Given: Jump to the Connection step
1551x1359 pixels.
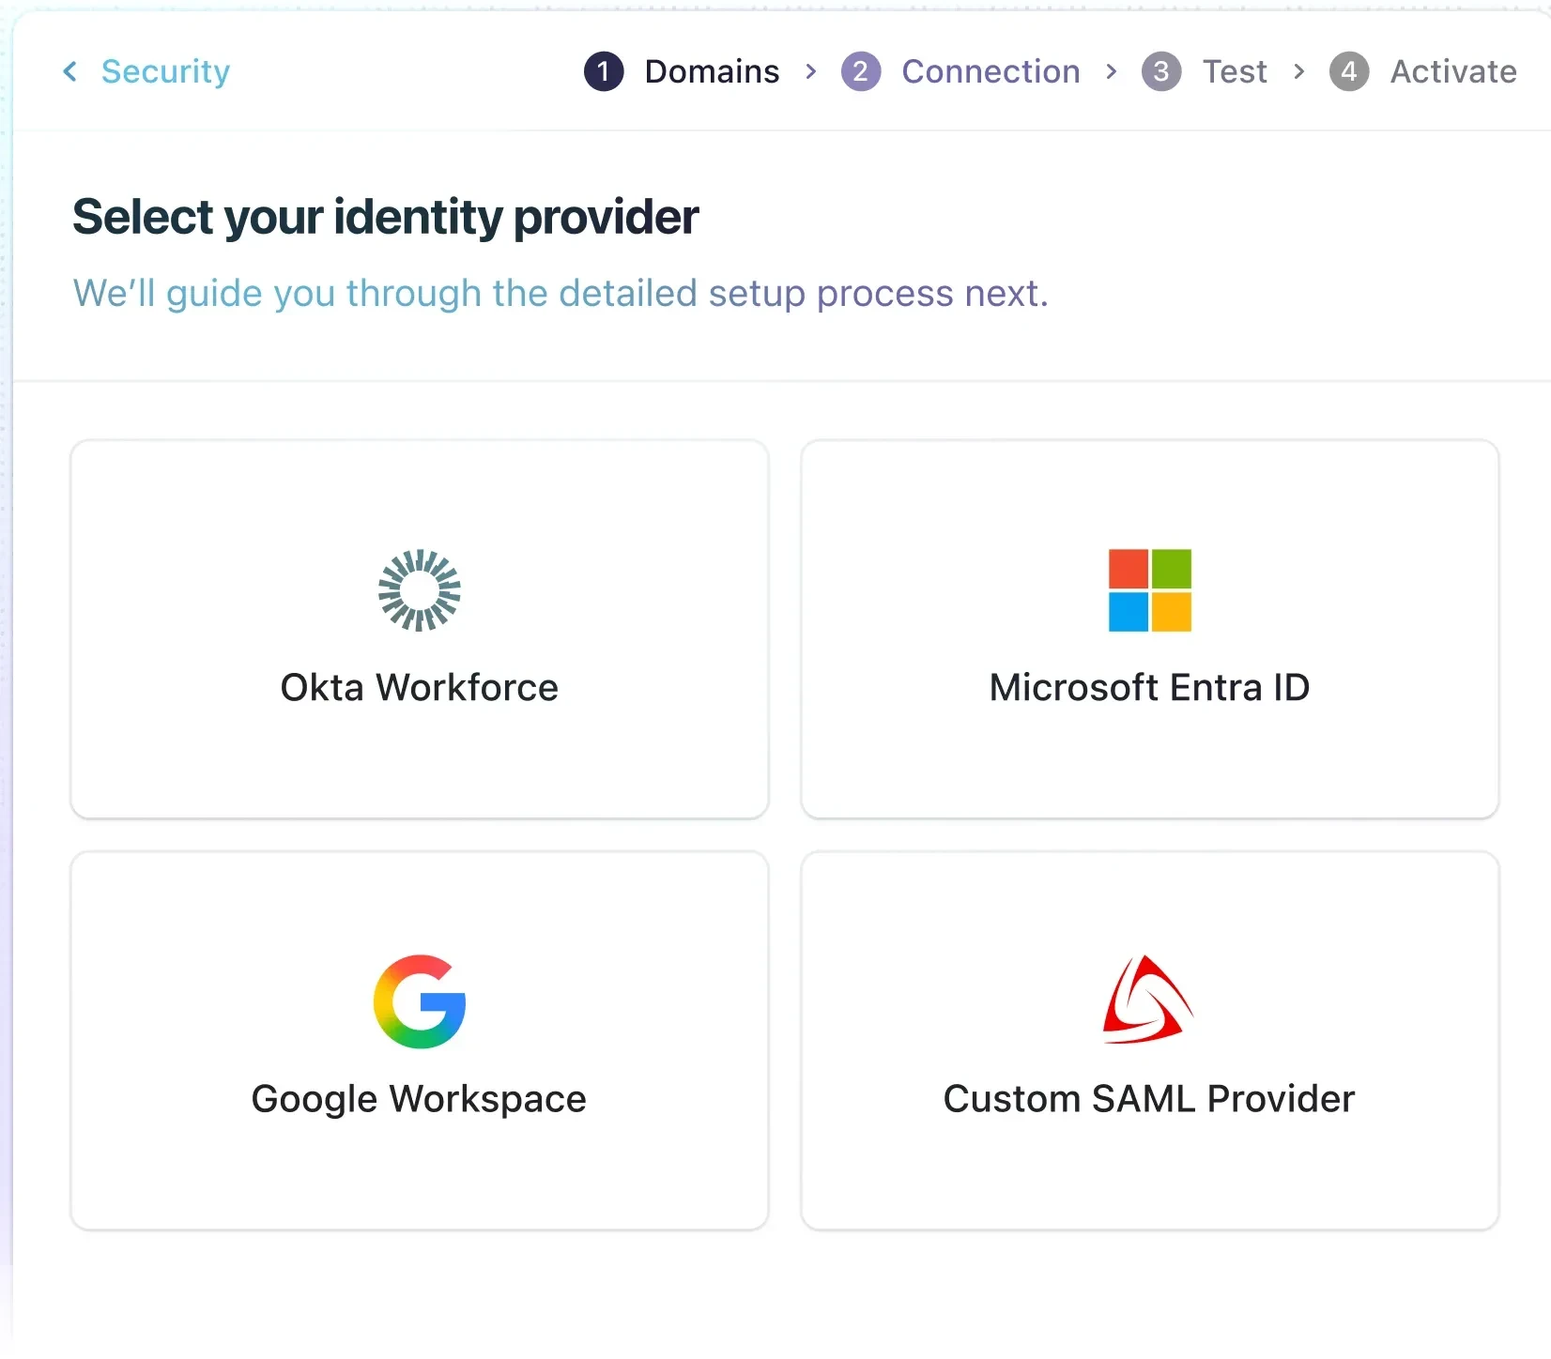Looking at the screenshot, I should [990, 71].
